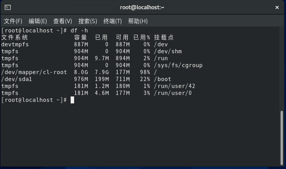Click the /run/user/0 mount point
The height and width of the screenshot is (169, 286).
173,93
